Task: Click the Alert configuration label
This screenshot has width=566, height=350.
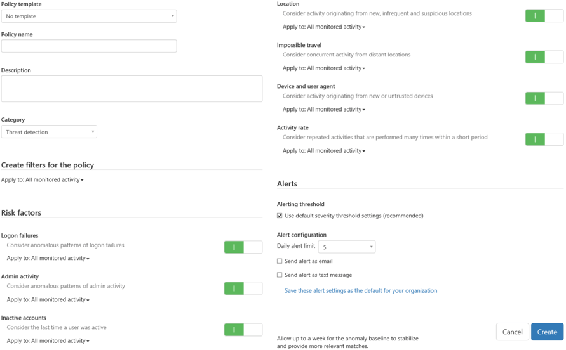Action: click(x=301, y=235)
